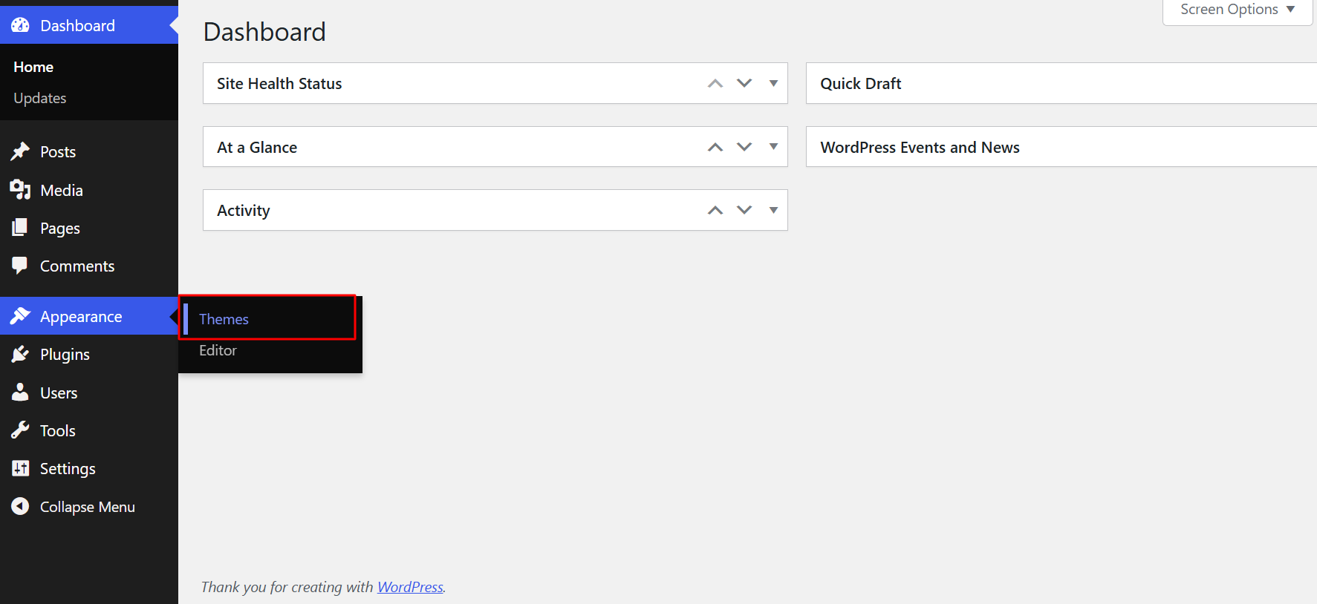Toggle Activity panel triangle
Image resolution: width=1317 pixels, height=604 pixels.
tap(773, 210)
